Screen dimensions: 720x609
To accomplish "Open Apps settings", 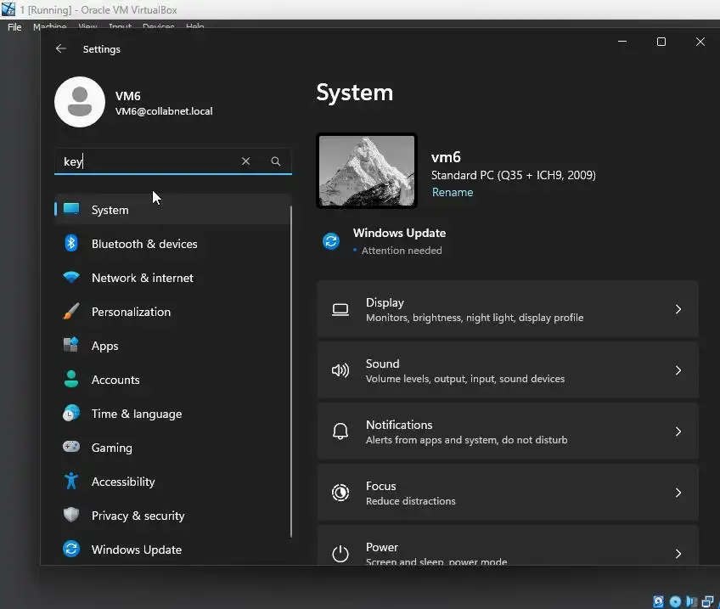I will [x=172, y=346].
